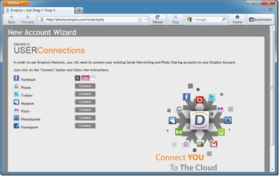
Task: Click the Gmail tile in the graphic
Action: coord(214,144)
